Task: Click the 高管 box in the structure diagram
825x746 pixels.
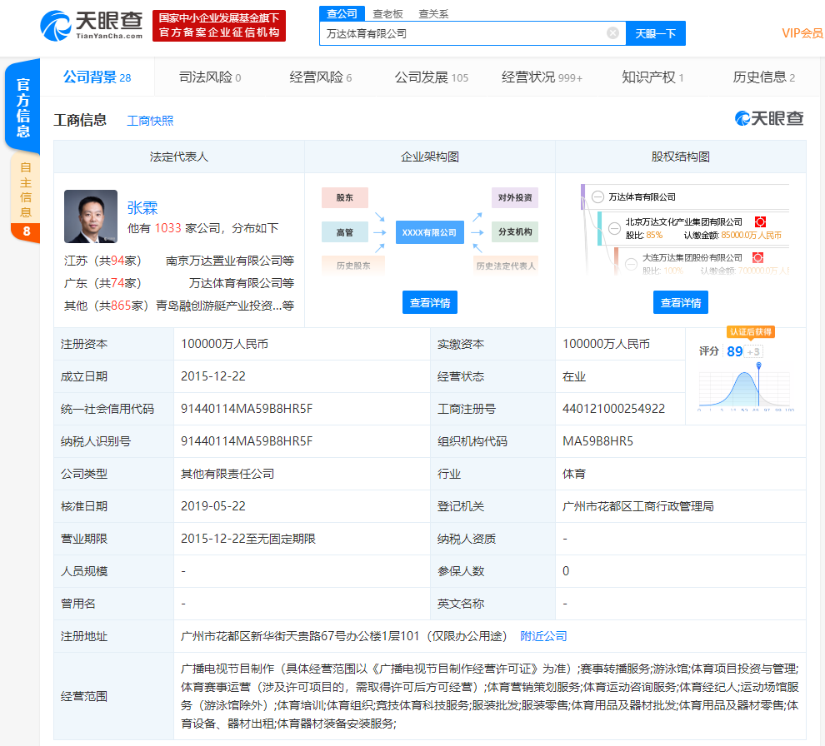Action: 344,232
